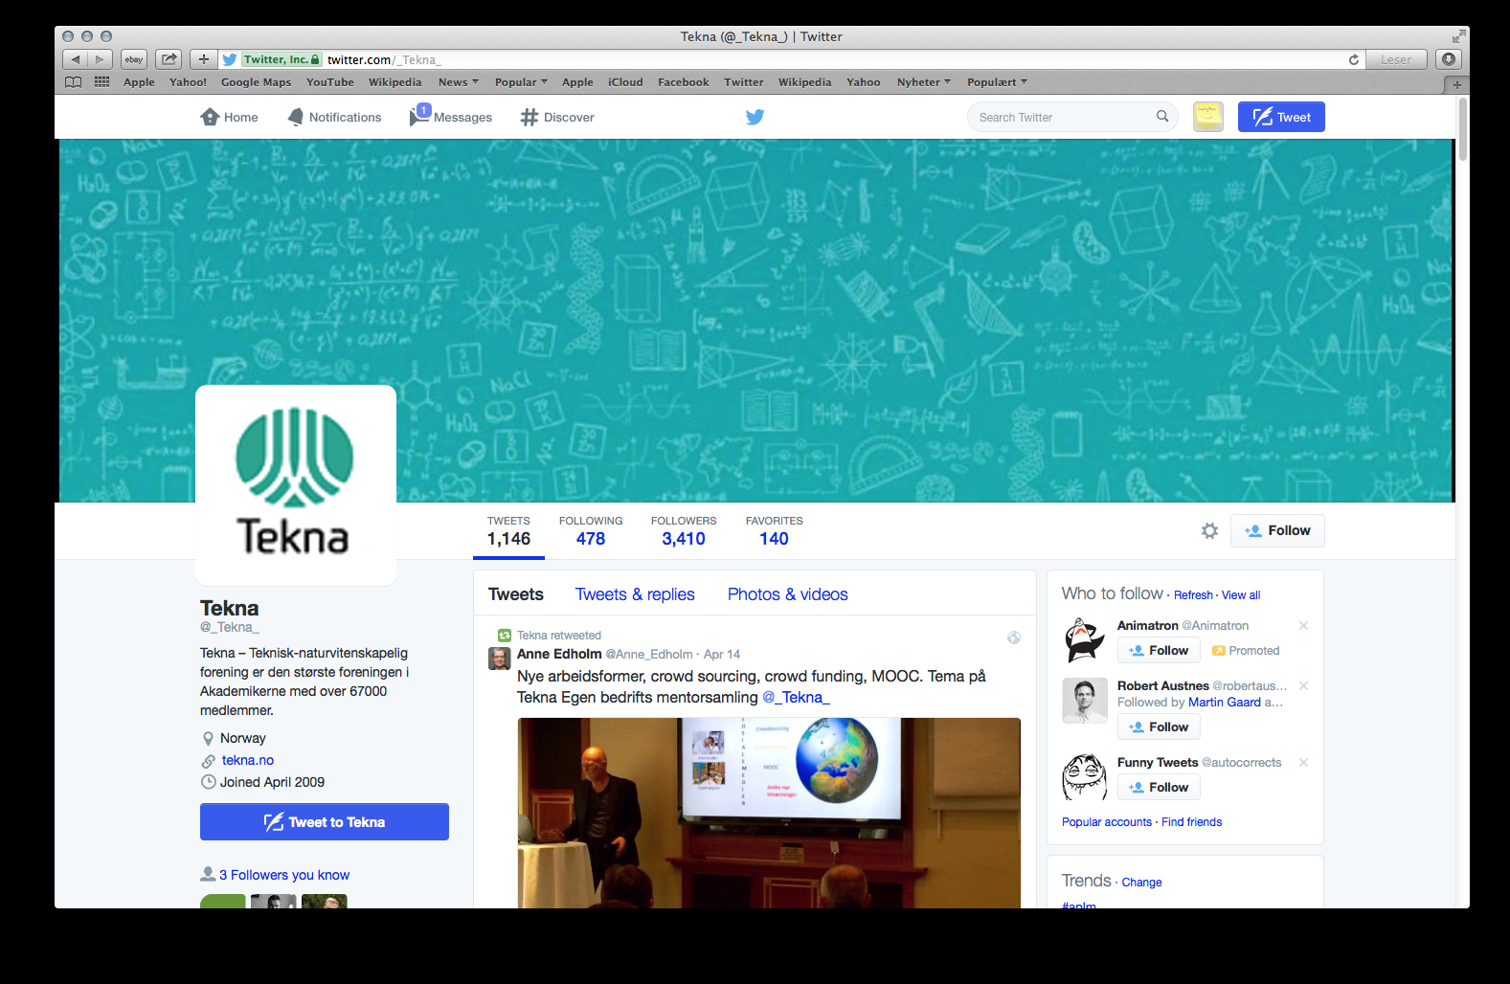Viewport: 1510px width, 984px height.
Task: Open Discover in Twitter navbar
Action: point(557,117)
